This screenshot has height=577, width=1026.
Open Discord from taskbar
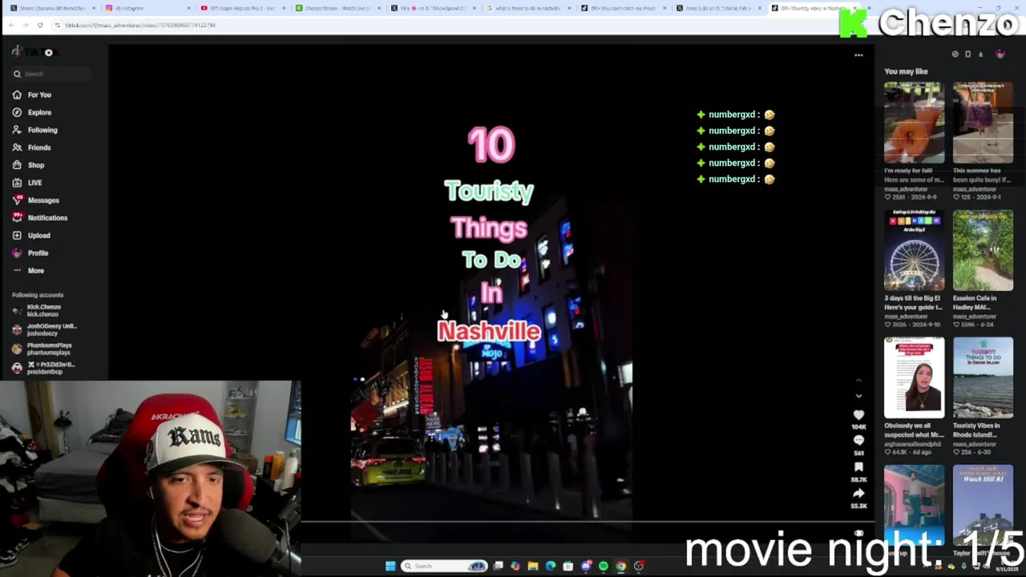[x=586, y=566]
